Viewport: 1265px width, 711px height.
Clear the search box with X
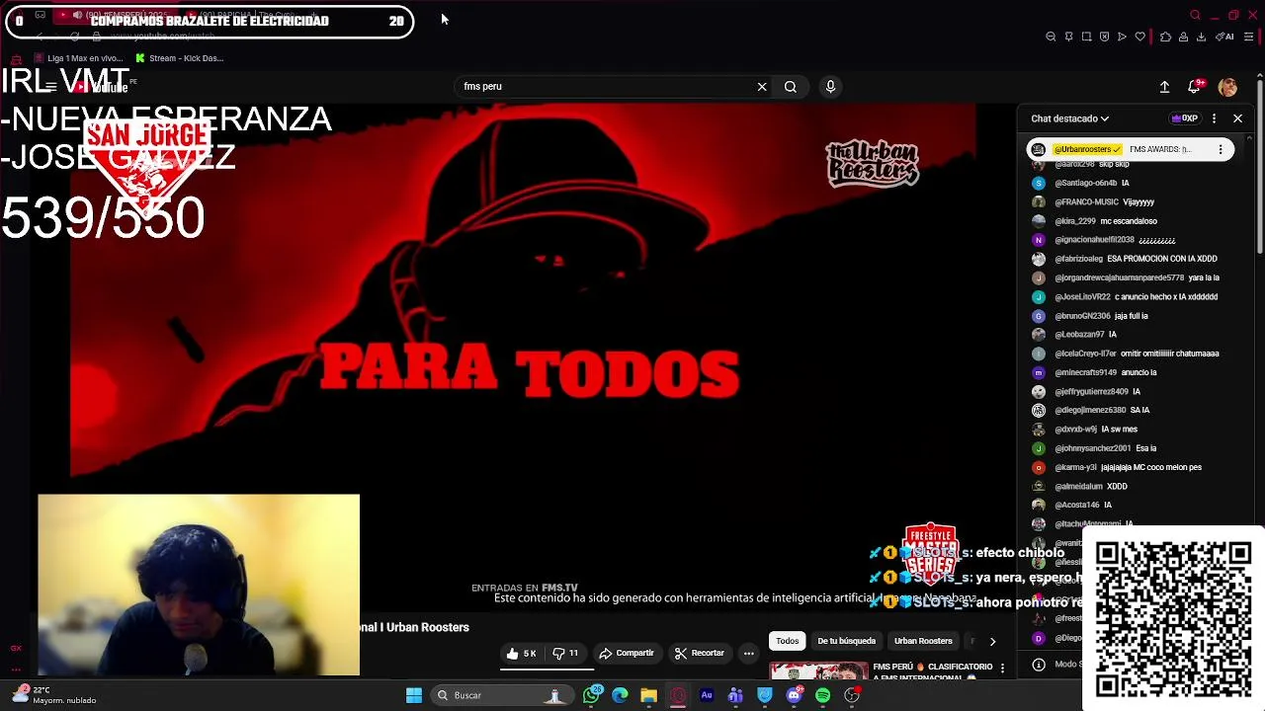point(762,87)
